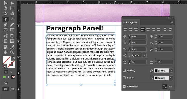Image resolution: width=187 pixels, height=99 pixels.
Task: Set formatting affects text
Action: click(x=11, y=72)
